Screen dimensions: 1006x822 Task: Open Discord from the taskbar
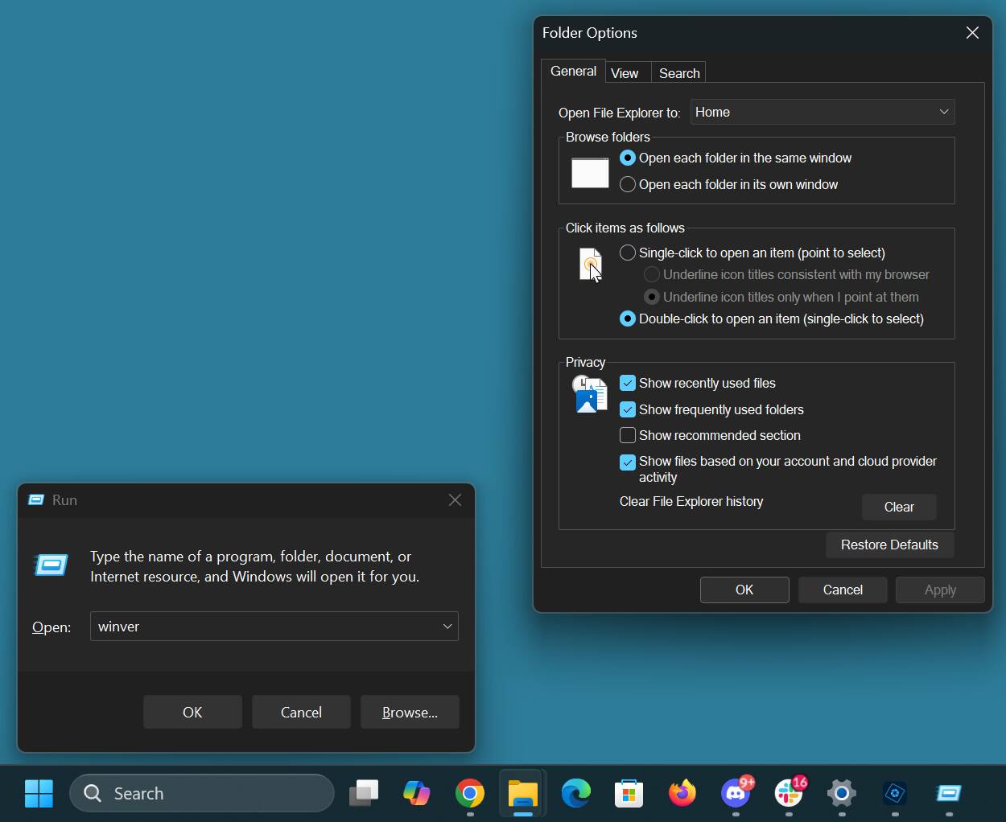click(736, 793)
